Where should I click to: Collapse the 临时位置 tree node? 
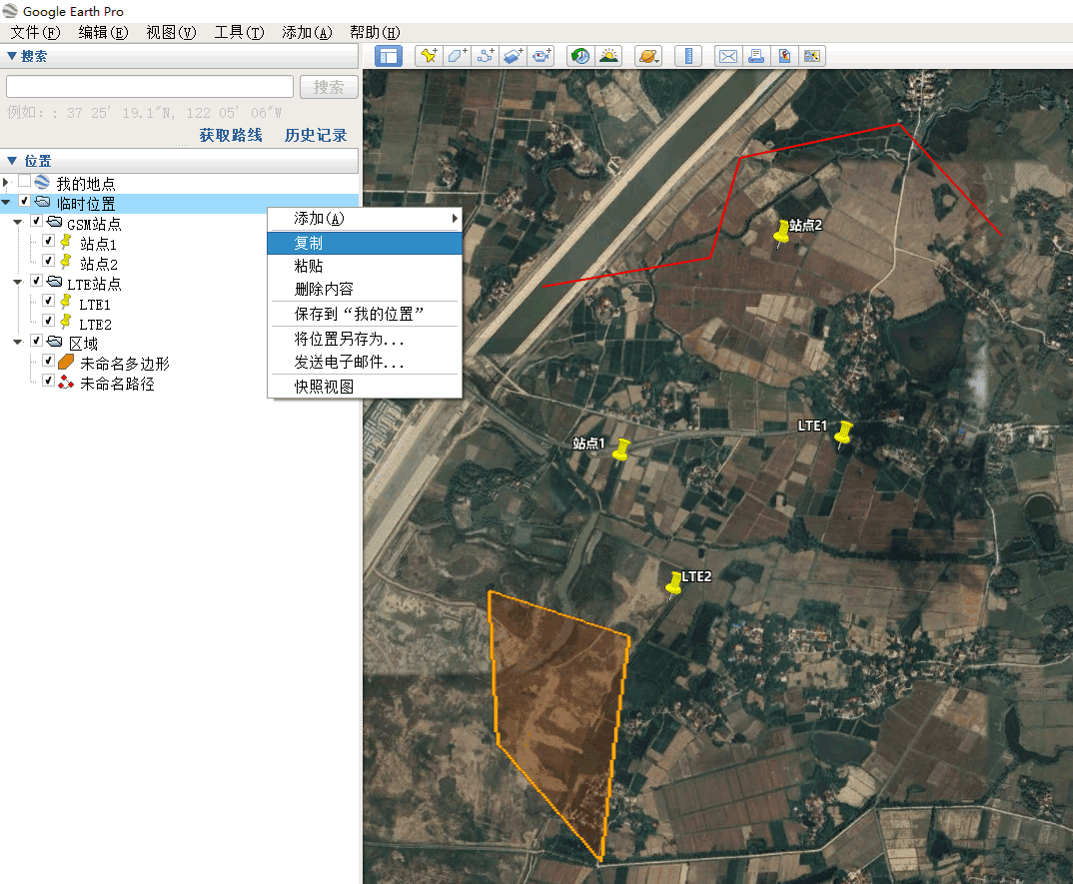[x=6, y=202]
